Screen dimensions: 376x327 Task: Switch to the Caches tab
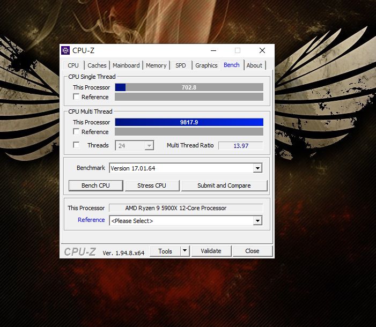[97, 65]
